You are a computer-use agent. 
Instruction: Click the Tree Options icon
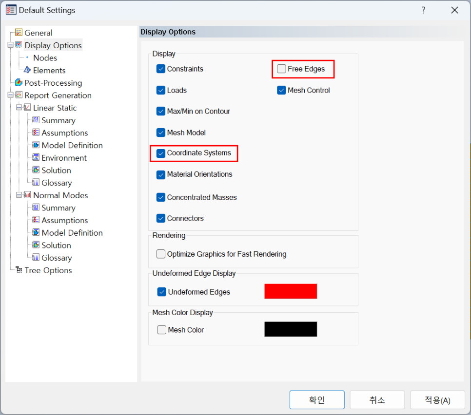pyautogui.click(x=19, y=270)
